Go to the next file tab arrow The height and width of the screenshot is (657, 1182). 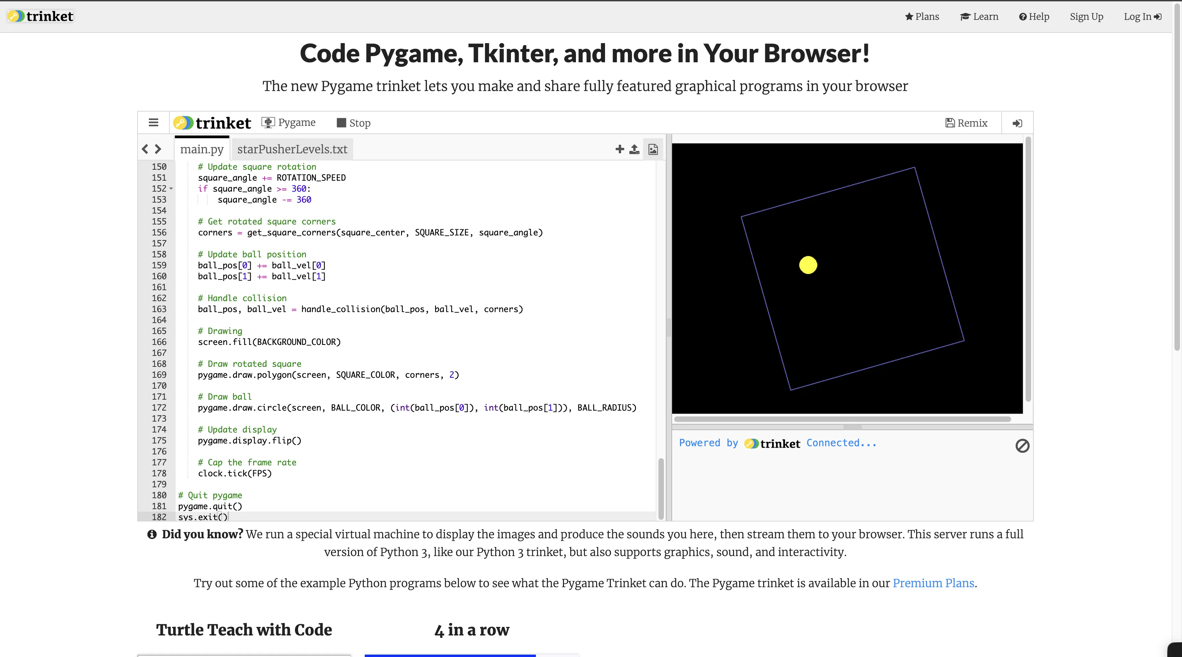(158, 149)
